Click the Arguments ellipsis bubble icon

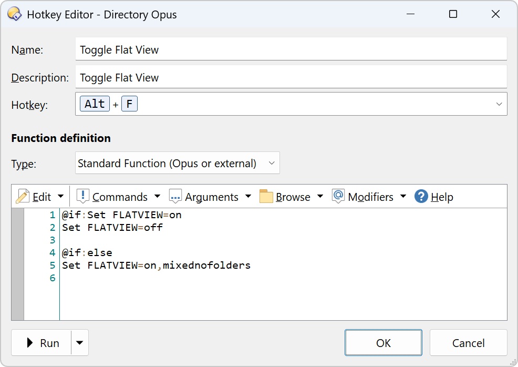click(175, 196)
